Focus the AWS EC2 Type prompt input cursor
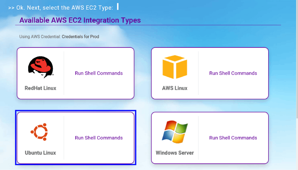Image resolution: width=298 pixels, height=170 pixels. click(x=118, y=7)
